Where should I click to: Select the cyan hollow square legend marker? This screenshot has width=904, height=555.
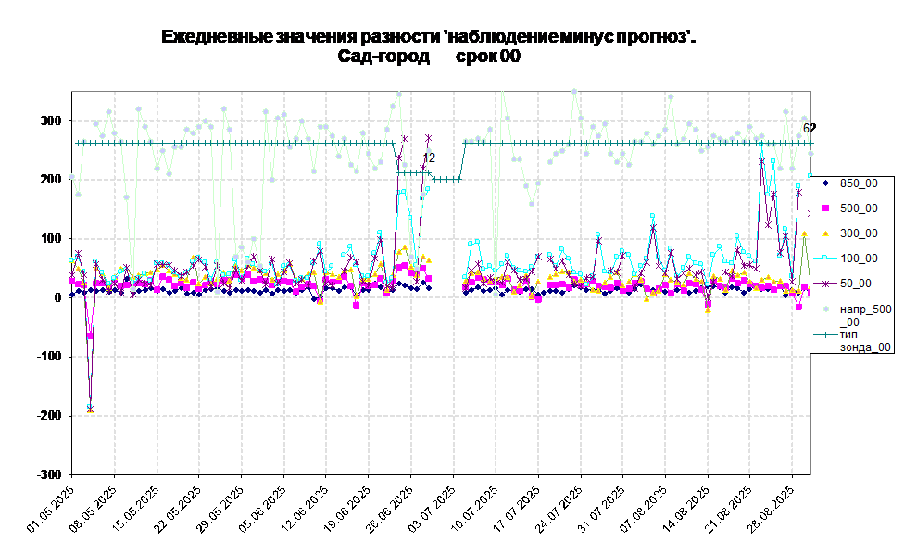(x=824, y=259)
